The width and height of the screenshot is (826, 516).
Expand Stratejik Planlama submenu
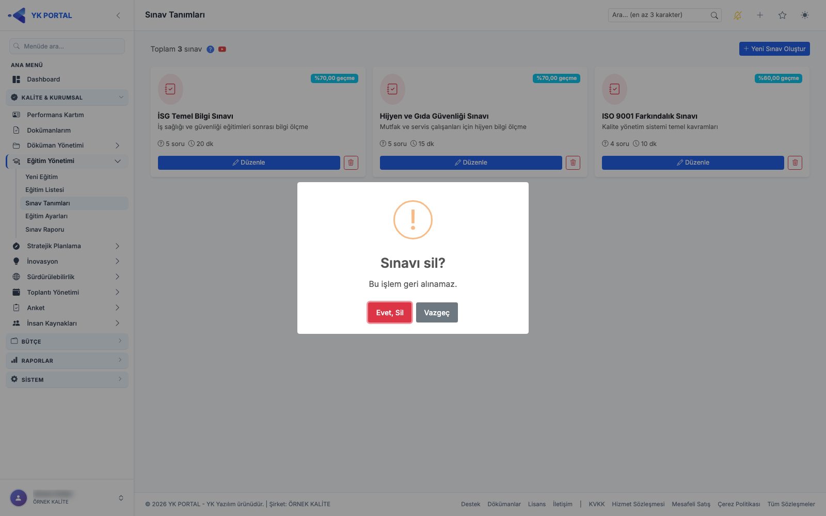[x=67, y=246]
